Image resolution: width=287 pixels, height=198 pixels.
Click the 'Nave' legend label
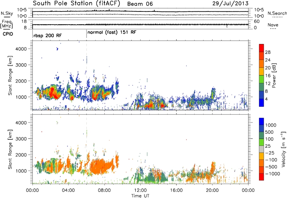coord(273,25)
